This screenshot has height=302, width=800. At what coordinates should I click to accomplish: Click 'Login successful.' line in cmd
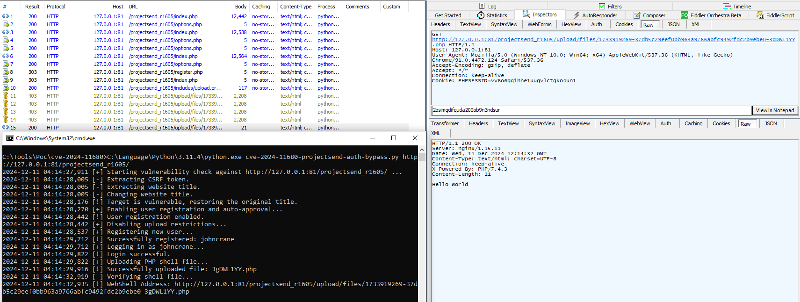[x=138, y=254]
